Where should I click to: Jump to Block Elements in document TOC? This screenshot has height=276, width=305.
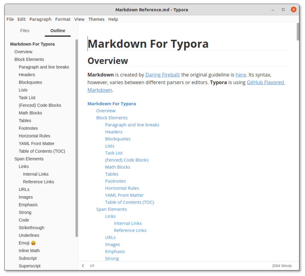(x=112, y=118)
